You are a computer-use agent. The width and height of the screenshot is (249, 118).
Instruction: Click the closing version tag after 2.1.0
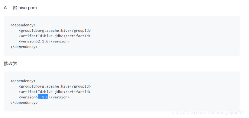(x=59, y=42)
